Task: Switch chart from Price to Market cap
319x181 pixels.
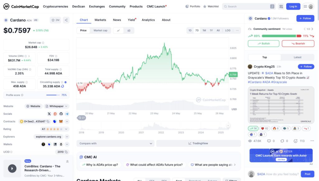Action: (100, 31)
